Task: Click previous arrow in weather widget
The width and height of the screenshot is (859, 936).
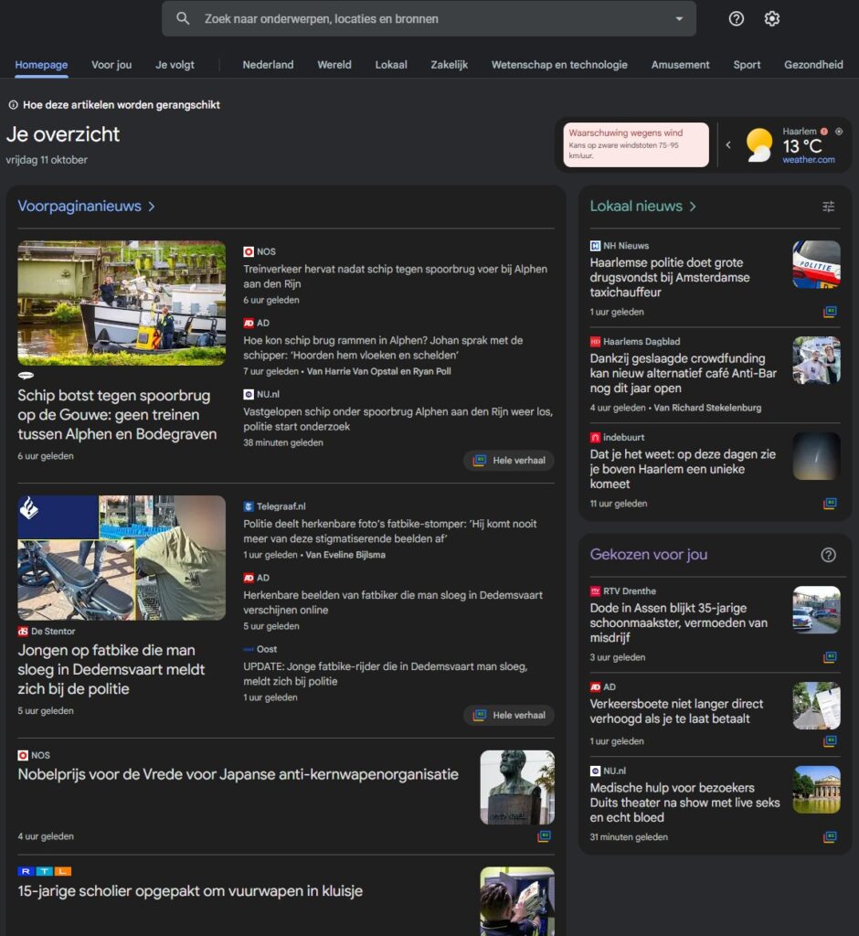Action: (728, 144)
